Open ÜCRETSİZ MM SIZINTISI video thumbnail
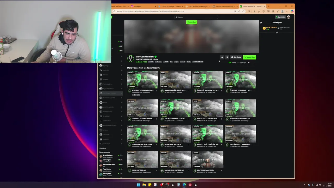Image resolution: width=334 pixels, height=188 pixels. click(208, 80)
